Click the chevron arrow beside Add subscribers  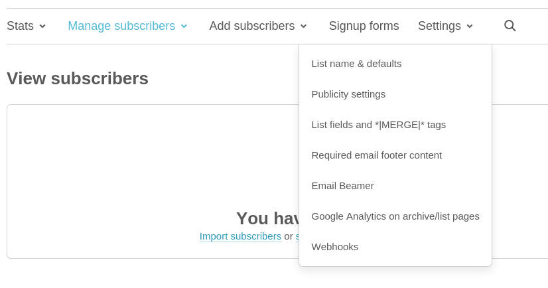coord(304,27)
